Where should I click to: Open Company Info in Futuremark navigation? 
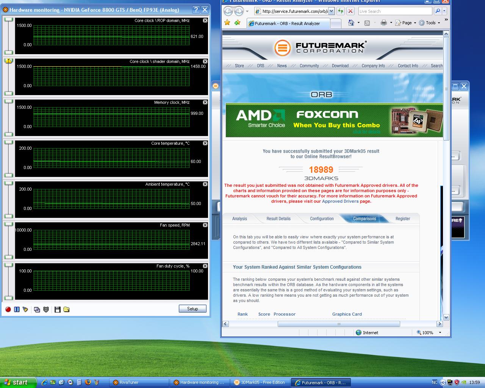click(x=373, y=66)
